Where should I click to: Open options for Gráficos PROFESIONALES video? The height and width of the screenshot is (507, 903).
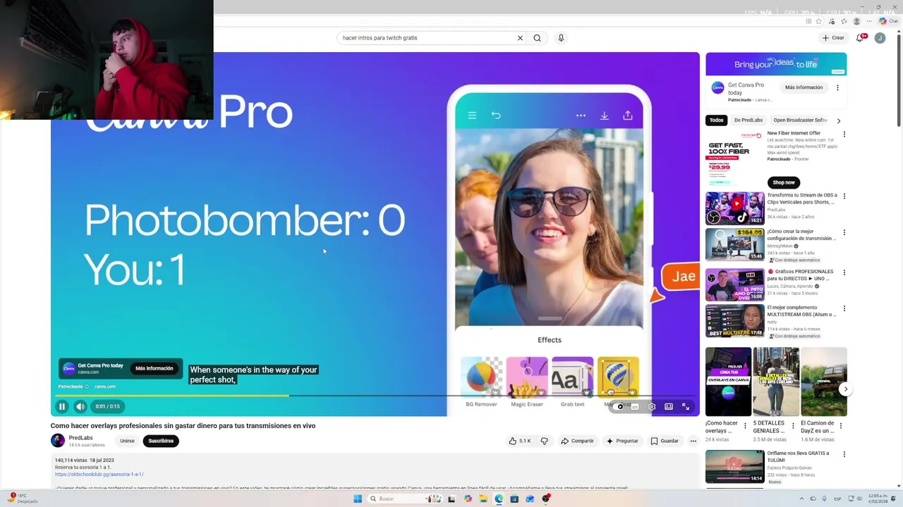844,272
